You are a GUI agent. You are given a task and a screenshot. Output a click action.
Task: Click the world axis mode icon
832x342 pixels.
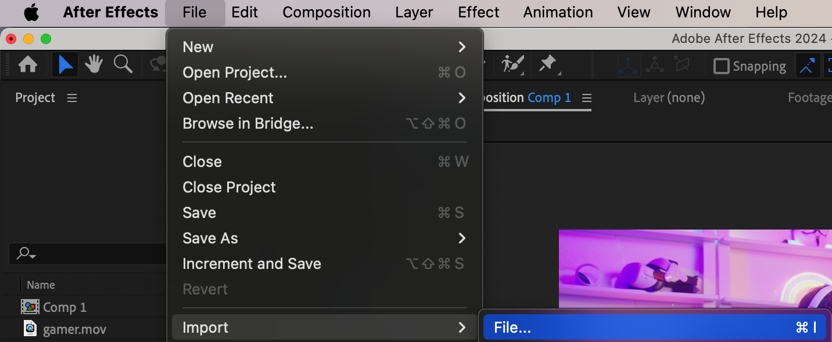(655, 66)
